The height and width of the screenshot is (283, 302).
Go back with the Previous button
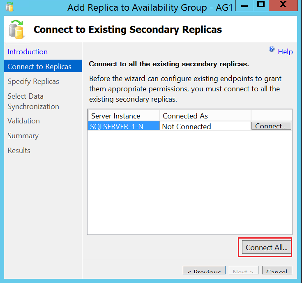(204, 271)
